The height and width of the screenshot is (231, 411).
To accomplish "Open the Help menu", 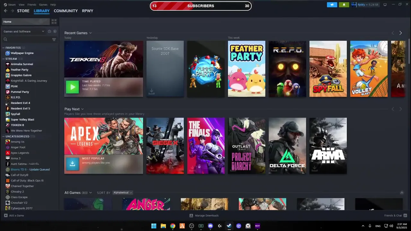I will tap(53, 5).
